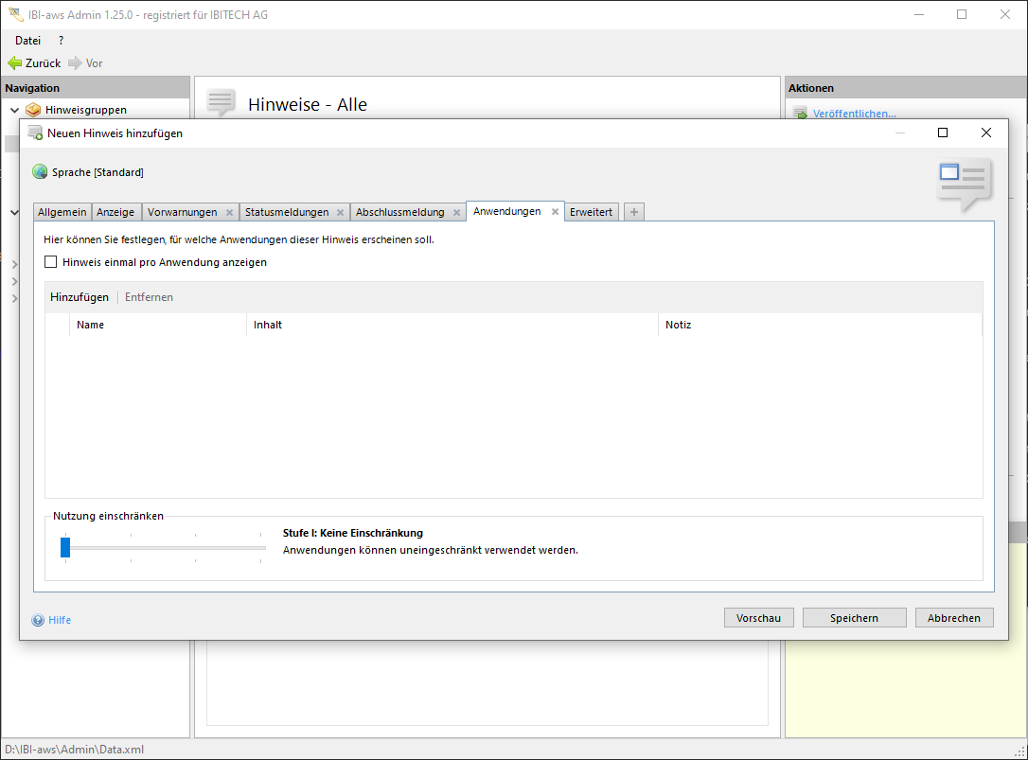Click the Nutzung einschränken slider handle
Viewport: 1028px width, 760px height.
click(x=65, y=547)
